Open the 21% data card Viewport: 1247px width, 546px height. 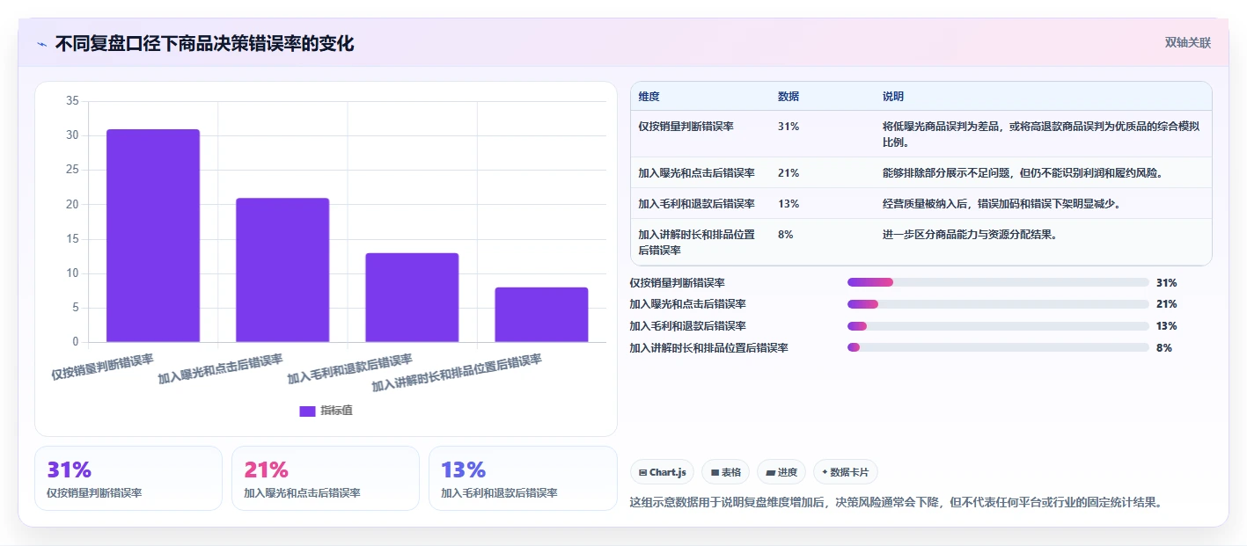tap(326, 478)
